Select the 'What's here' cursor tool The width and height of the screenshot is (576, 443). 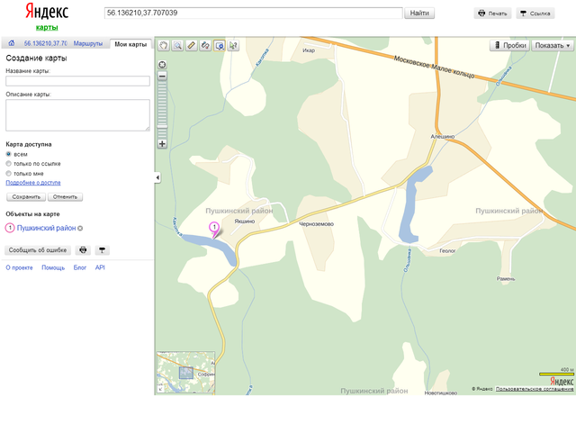[x=233, y=46]
